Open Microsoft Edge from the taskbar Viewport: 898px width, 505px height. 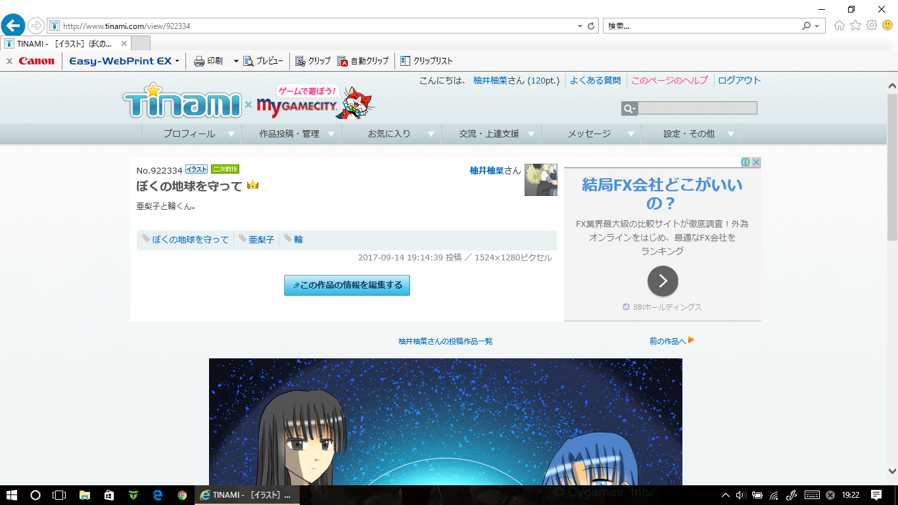click(x=158, y=495)
